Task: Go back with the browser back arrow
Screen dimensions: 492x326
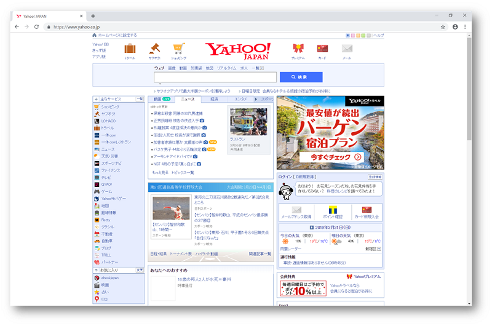Action: [17, 27]
